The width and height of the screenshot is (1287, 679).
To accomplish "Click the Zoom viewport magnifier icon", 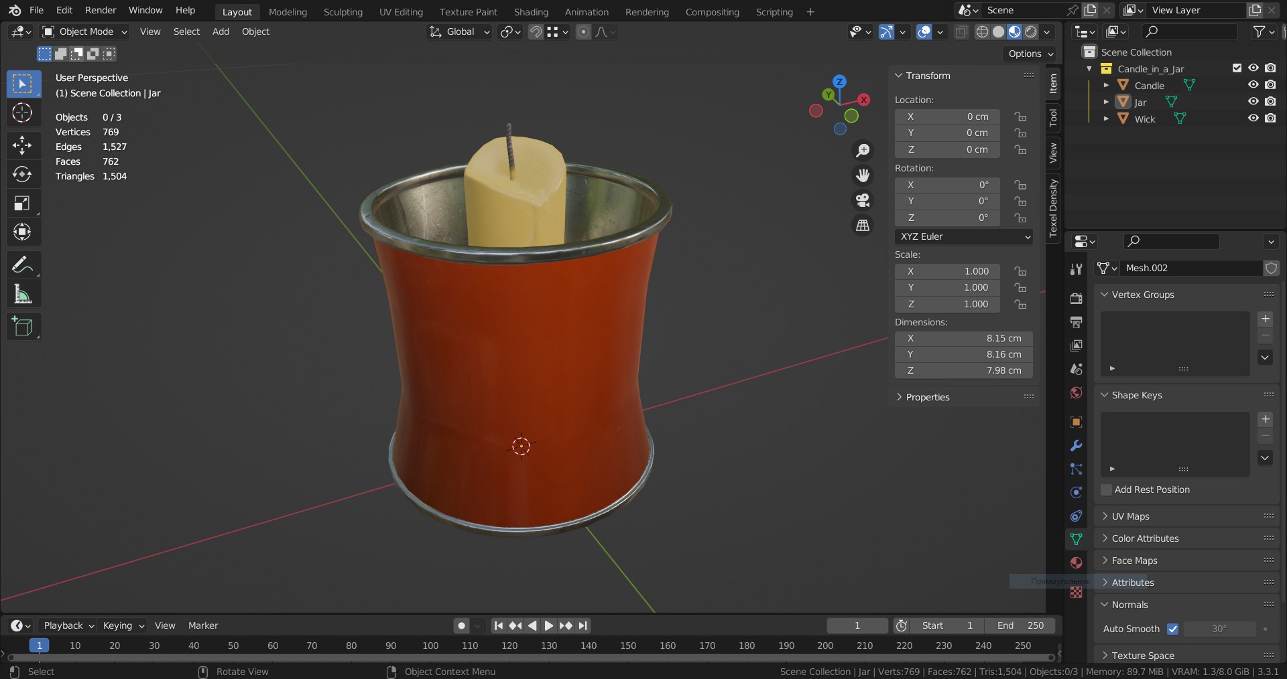I will point(863,150).
